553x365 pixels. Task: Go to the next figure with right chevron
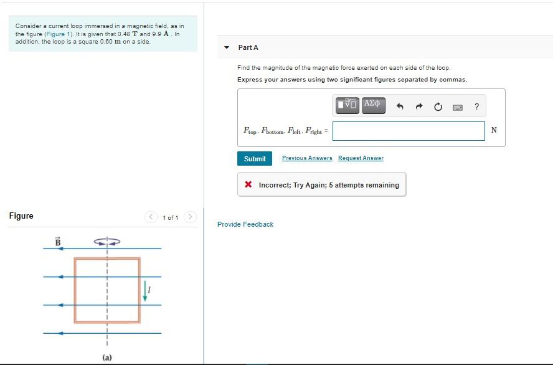click(x=190, y=217)
